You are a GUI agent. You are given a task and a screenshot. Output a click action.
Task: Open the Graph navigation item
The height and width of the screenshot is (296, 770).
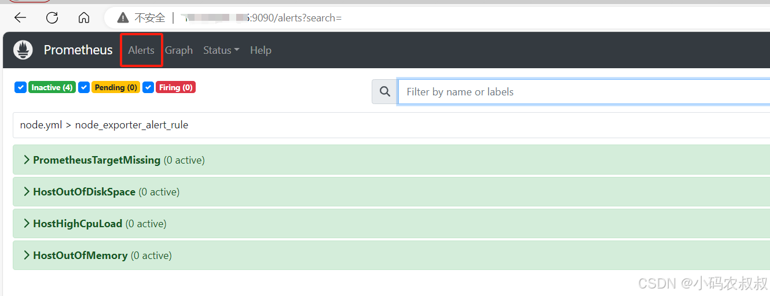(179, 50)
